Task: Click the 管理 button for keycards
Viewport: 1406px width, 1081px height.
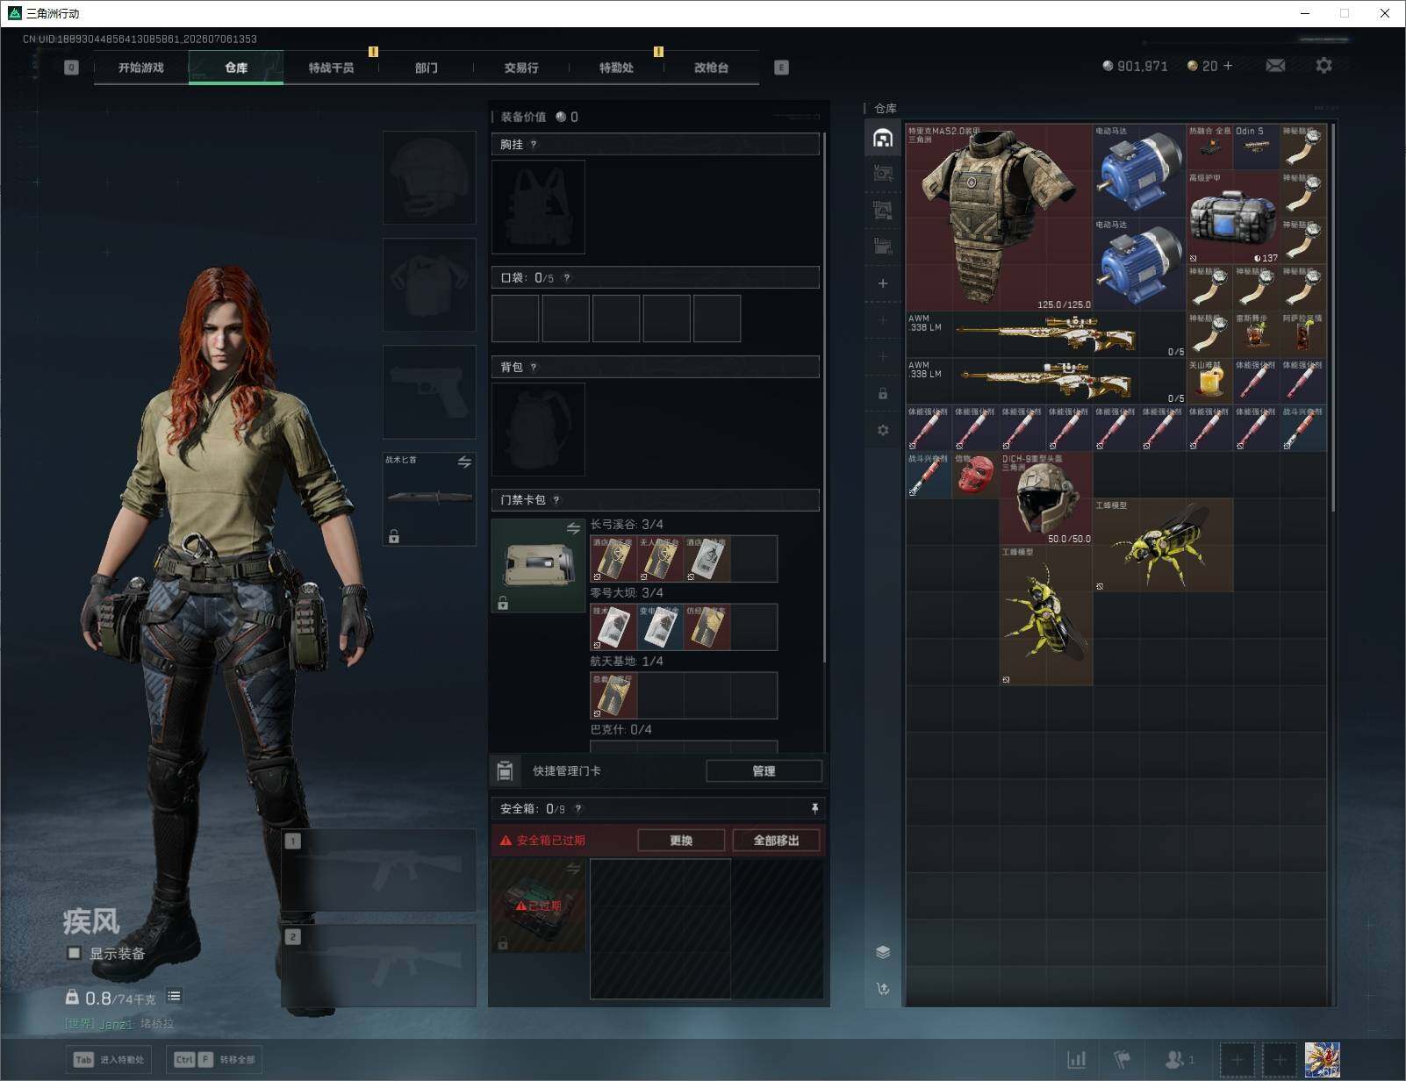Action: point(764,771)
